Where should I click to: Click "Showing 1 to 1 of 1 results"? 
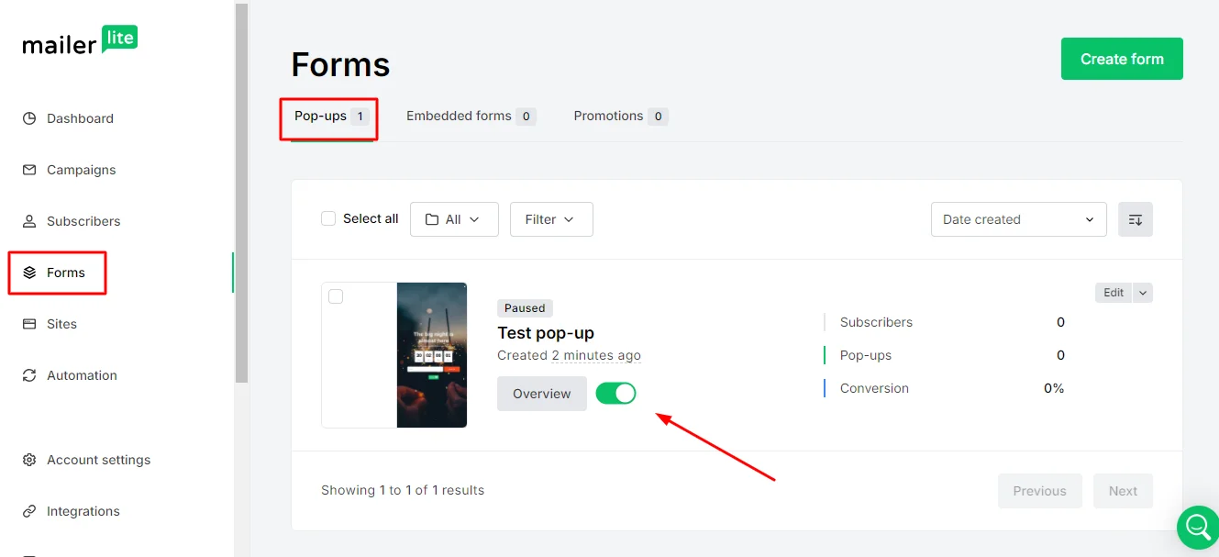[x=403, y=490]
